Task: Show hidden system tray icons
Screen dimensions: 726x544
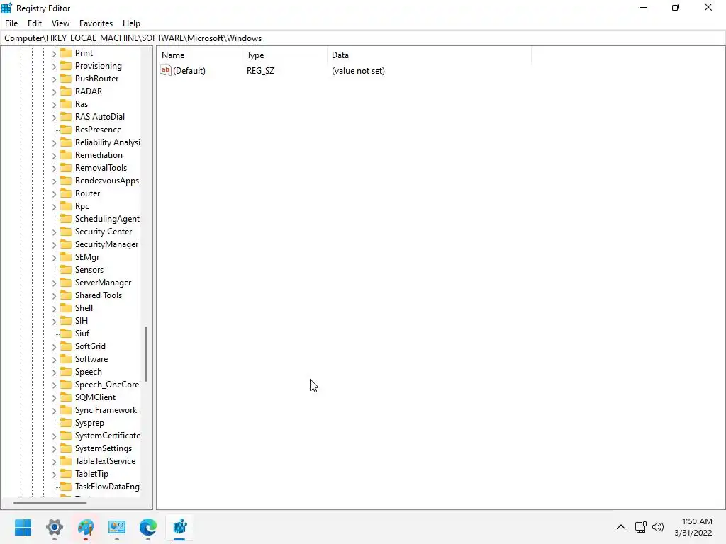Action: pos(621,527)
